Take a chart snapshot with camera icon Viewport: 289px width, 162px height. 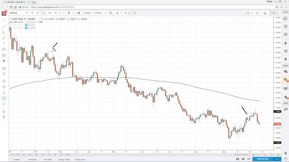[238, 159]
